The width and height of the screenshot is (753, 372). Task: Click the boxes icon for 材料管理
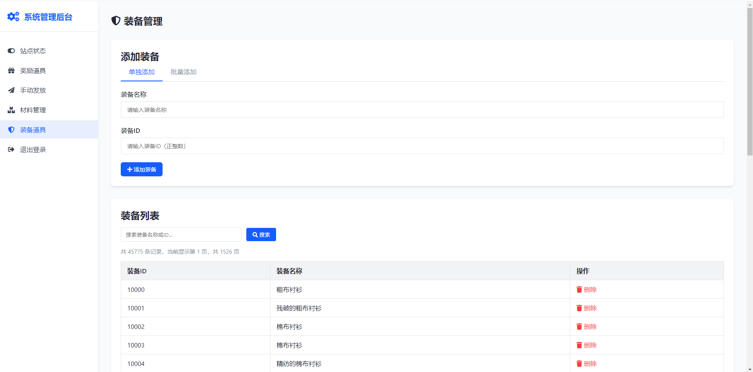pos(11,110)
